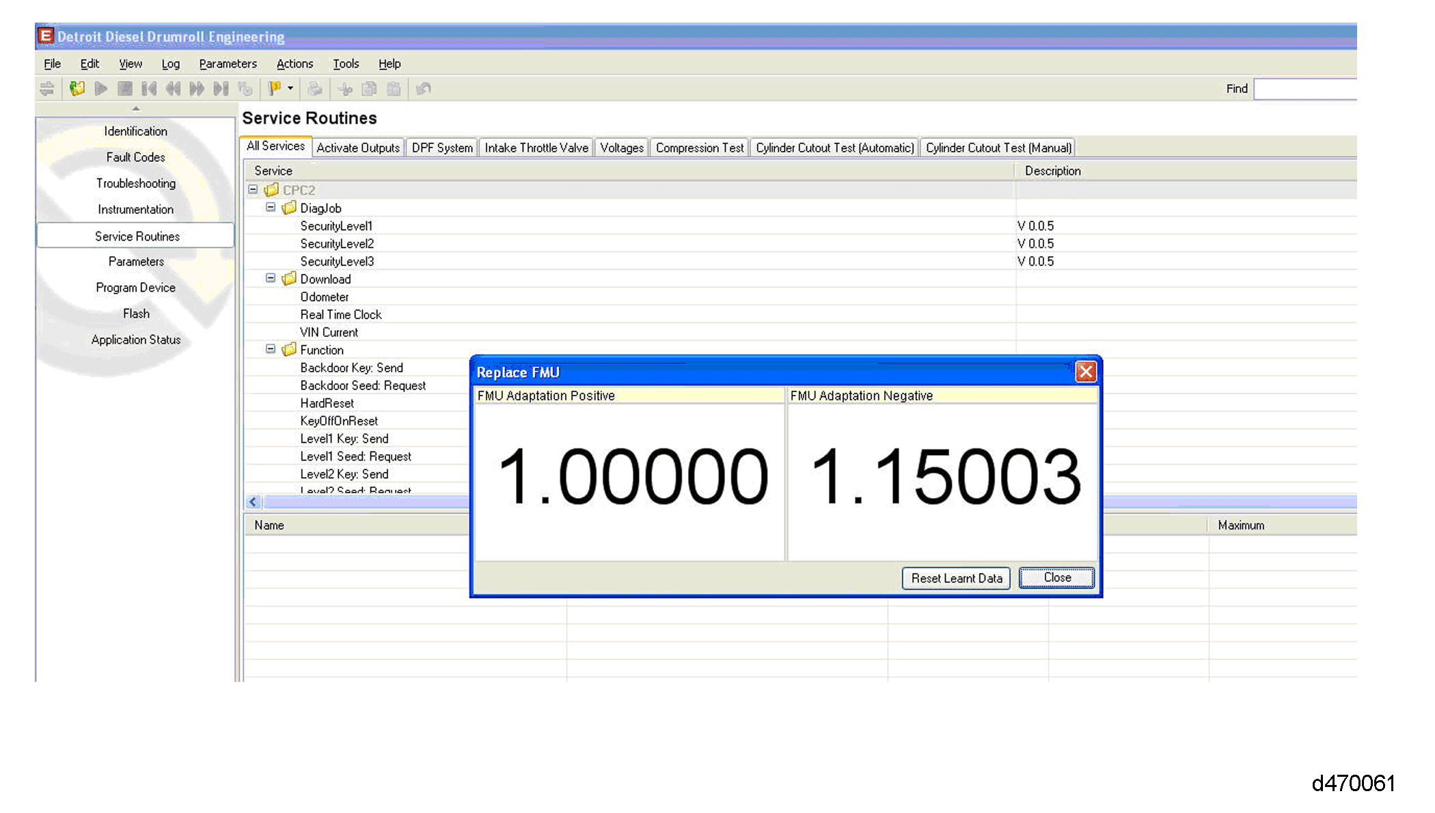Click the fast forward icon
Viewport: 1435px width, 813px height.
tap(197, 89)
